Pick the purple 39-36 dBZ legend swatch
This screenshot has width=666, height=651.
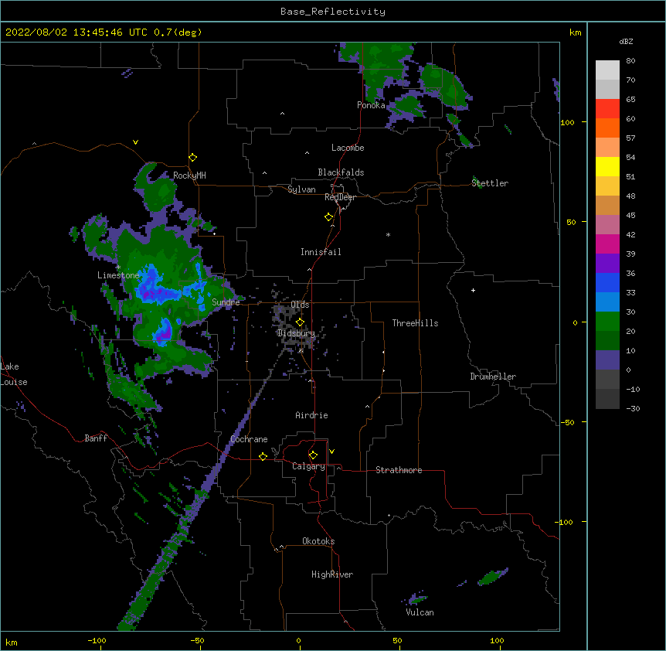607,264
